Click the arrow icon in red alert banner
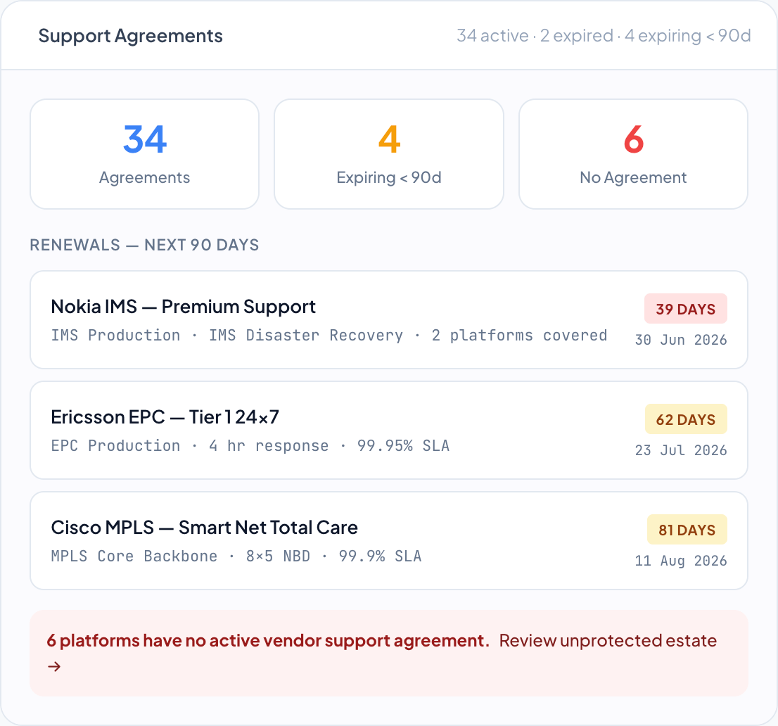This screenshot has height=726, width=778. tap(54, 666)
